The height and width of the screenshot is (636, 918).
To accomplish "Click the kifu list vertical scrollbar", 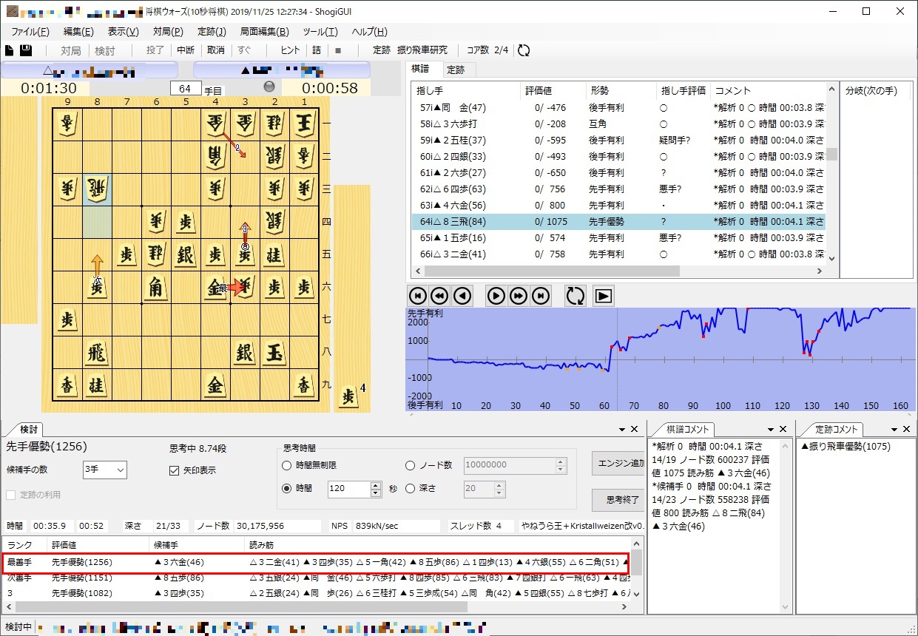I will click(831, 154).
